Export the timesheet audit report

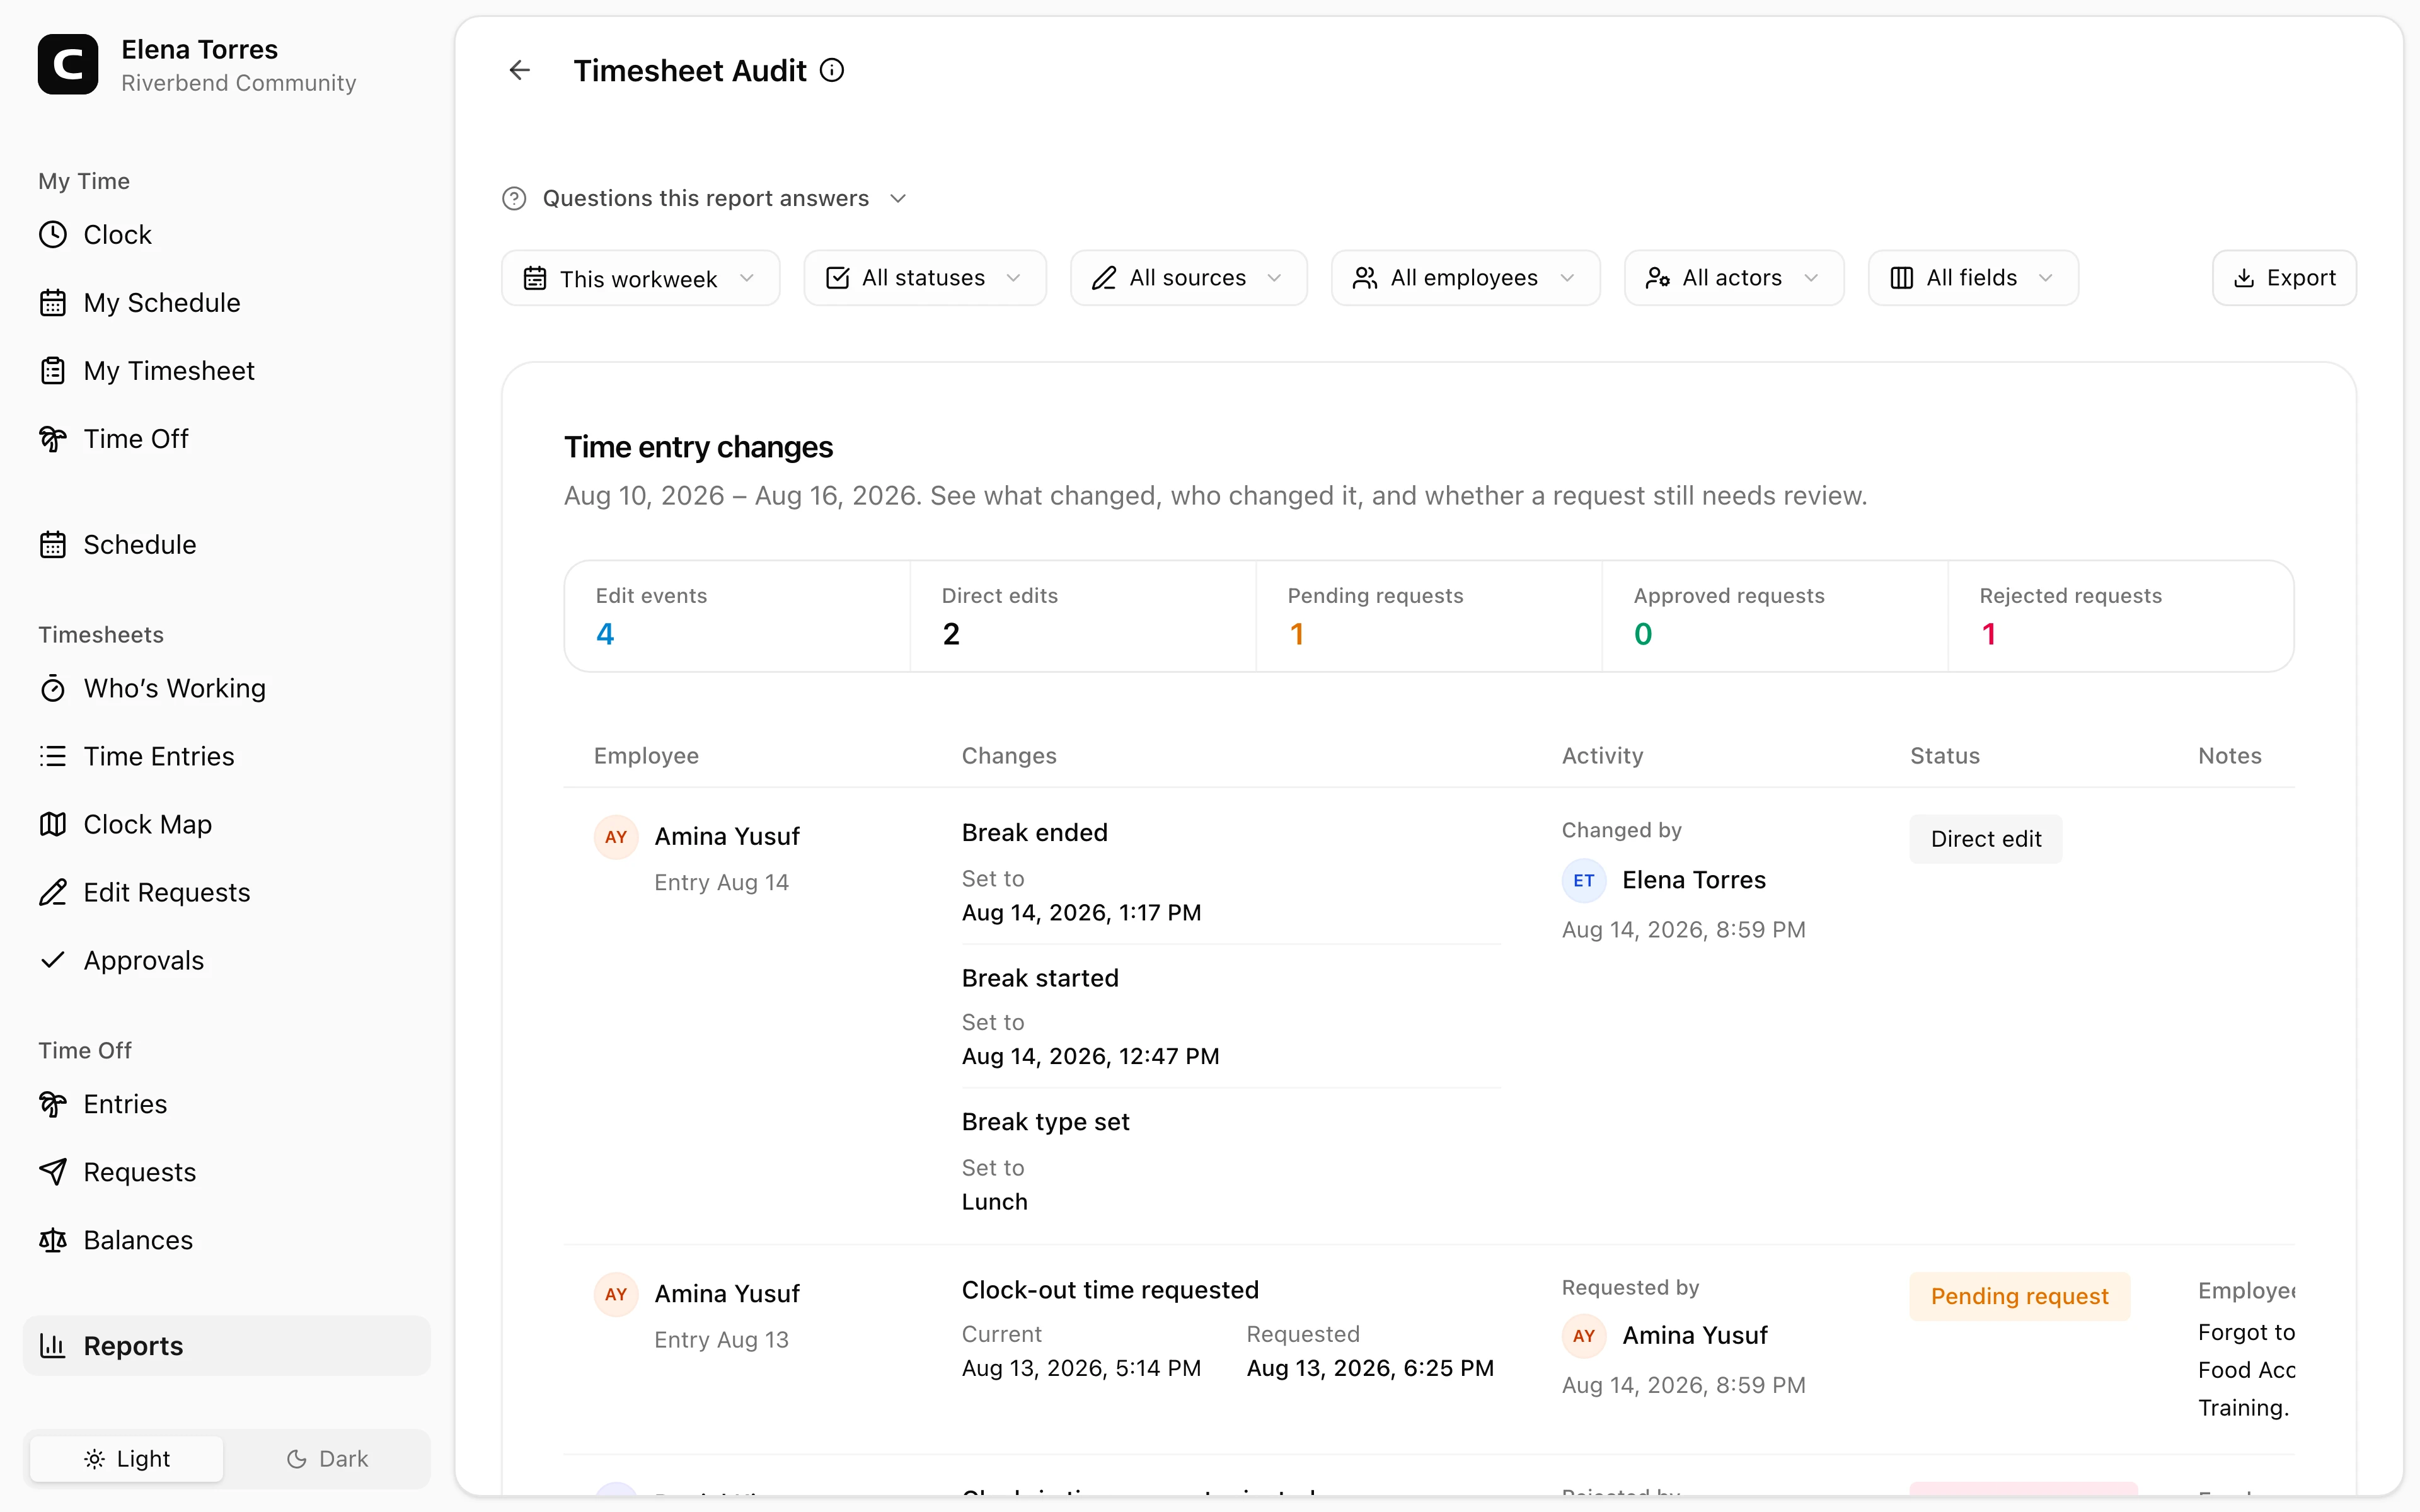pos(2284,278)
